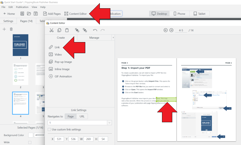Choose the Link tool
Viewport: 241px width, 145px height.
coord(54,47)
